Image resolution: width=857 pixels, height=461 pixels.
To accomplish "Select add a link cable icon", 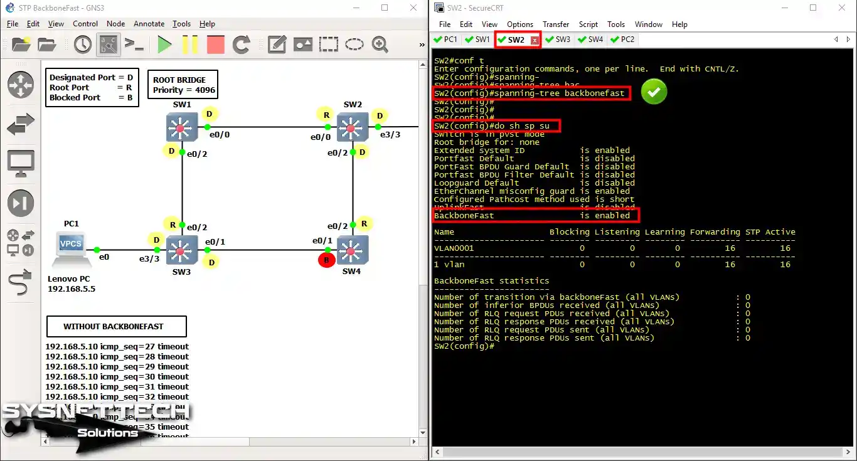I will pos(21,283).
